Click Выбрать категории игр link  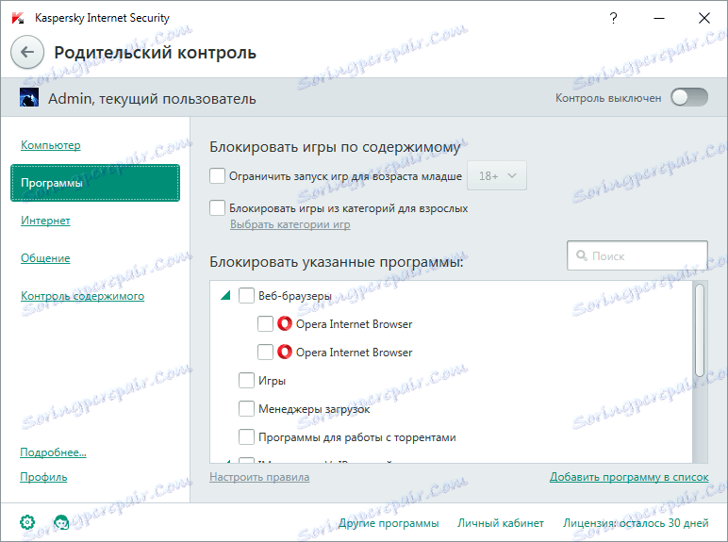pos(290,224)
